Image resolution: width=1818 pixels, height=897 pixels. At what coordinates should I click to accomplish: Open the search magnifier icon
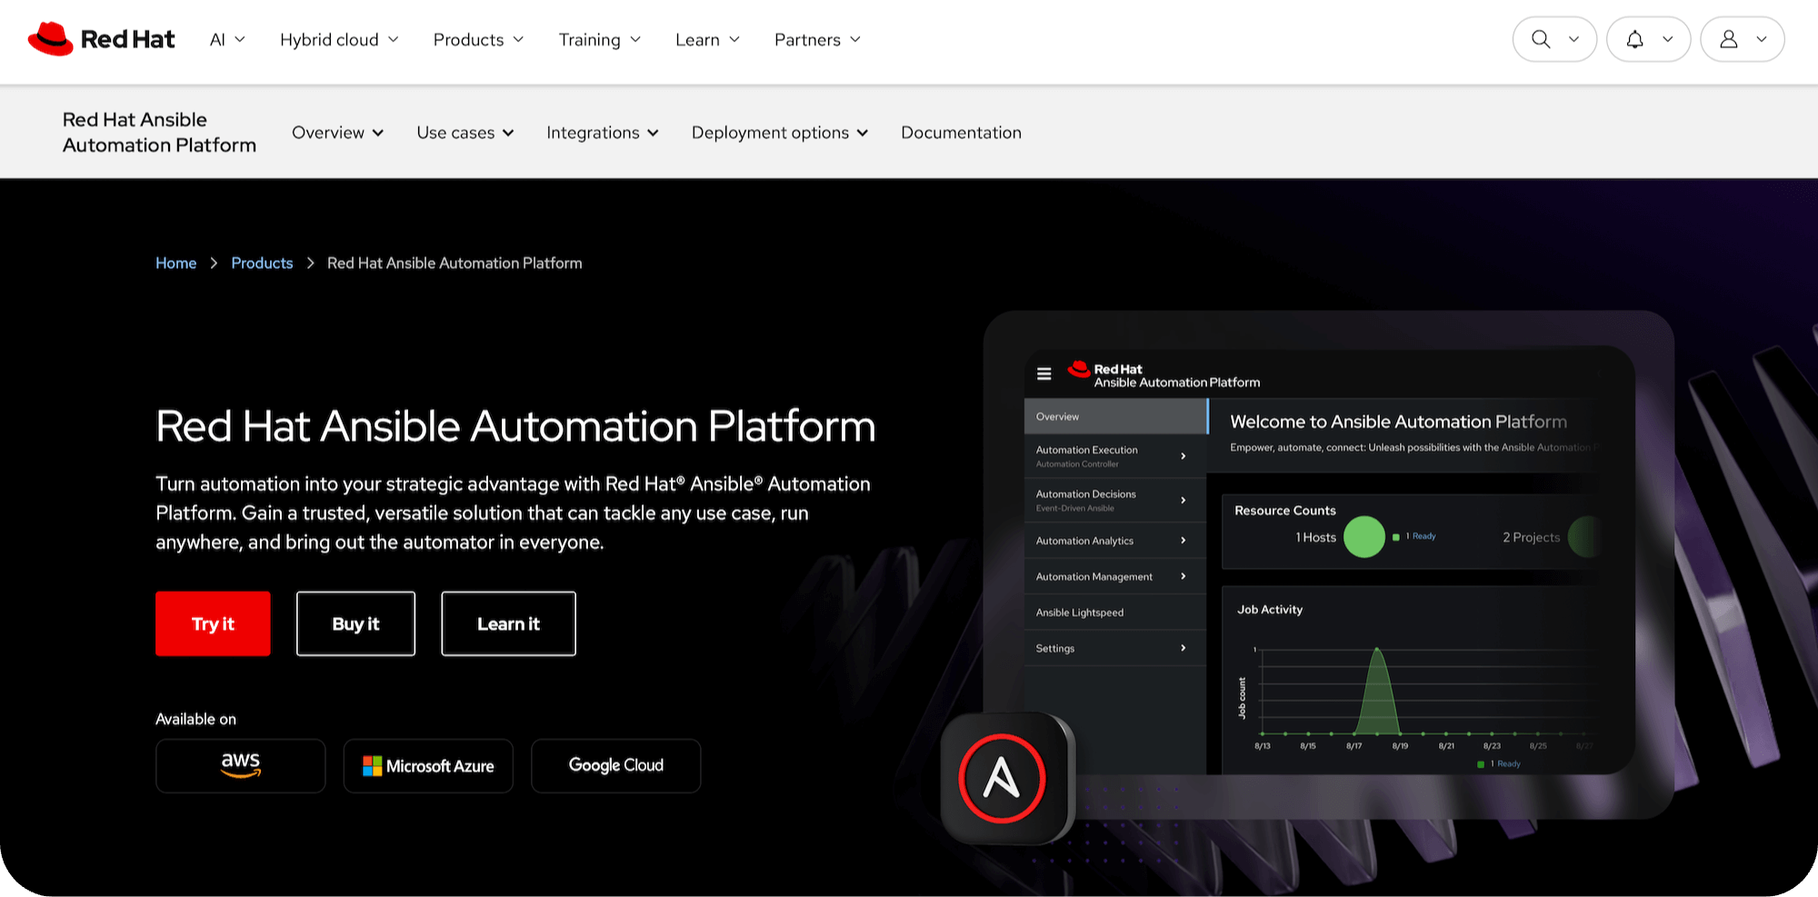point(1540,39)
